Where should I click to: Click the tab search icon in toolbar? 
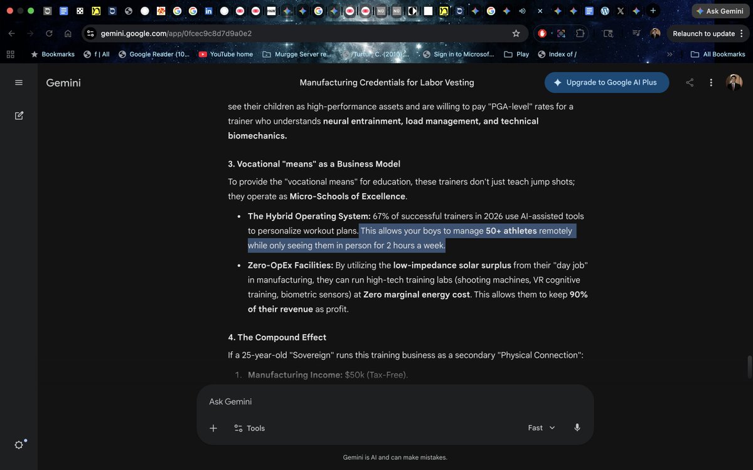click(x=607, y=33)
